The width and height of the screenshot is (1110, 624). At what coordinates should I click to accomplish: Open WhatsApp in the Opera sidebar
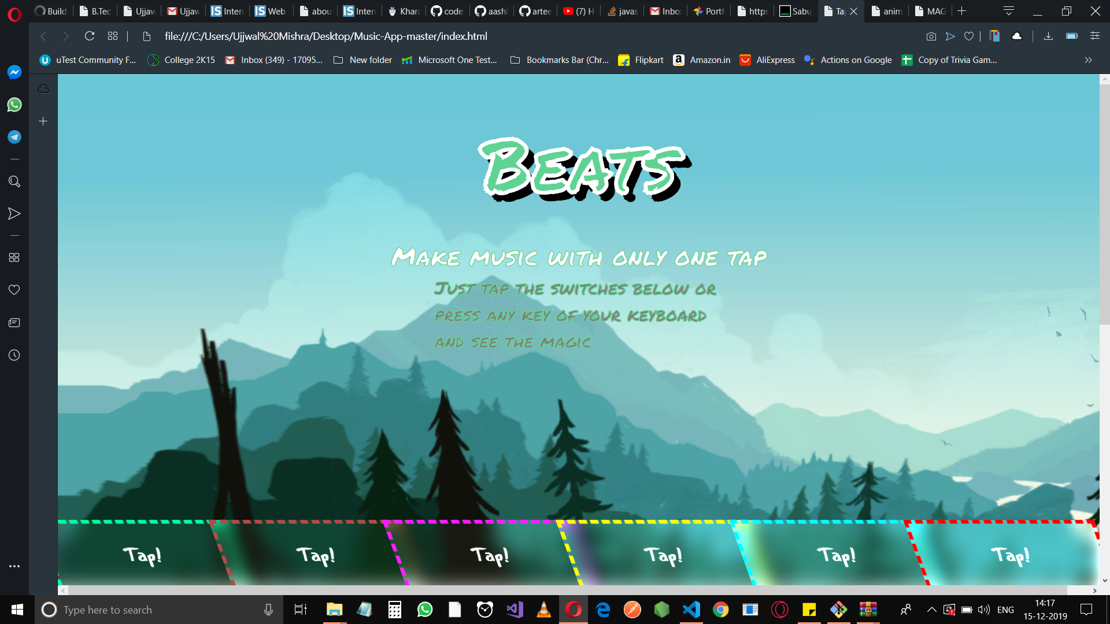pyautogui.click(x=14, y=105)
